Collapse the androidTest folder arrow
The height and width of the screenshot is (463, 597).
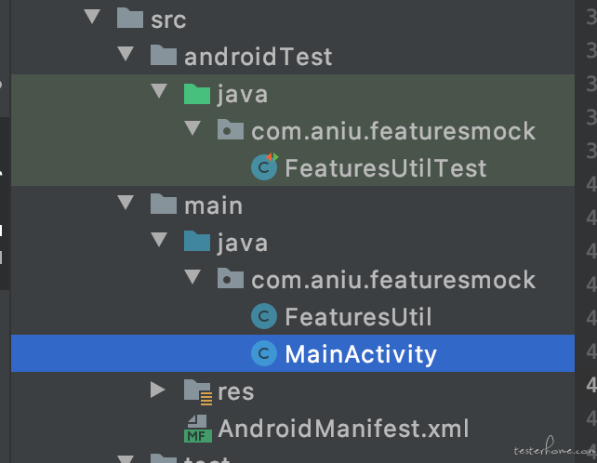126,54
